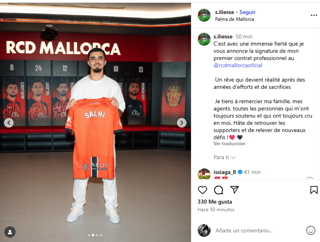Visit the issiaga_8 commenter profile
This screenshot has height=242, width=320.
coord(225,172)
